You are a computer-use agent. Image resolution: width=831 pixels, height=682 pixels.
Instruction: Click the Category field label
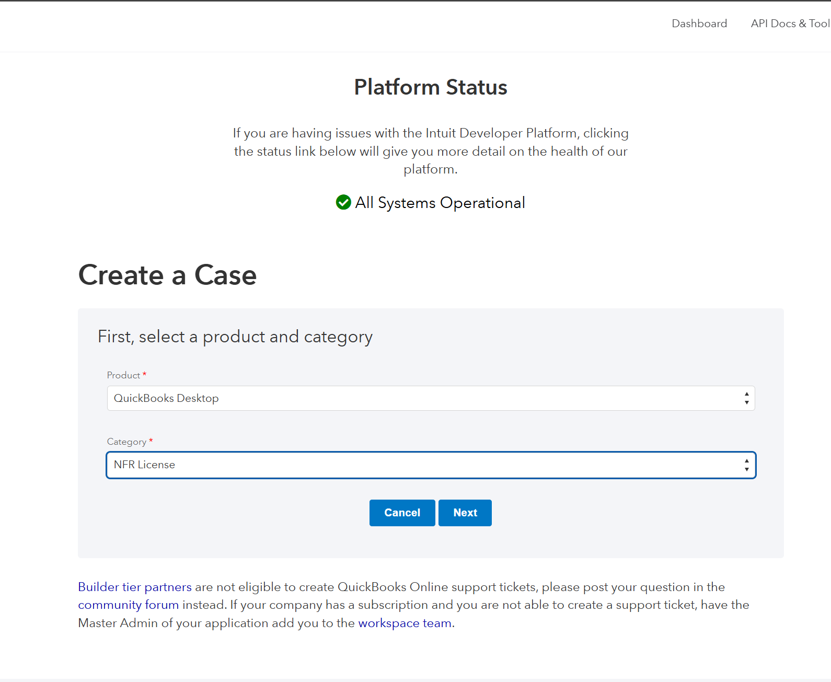coord(126,442)
